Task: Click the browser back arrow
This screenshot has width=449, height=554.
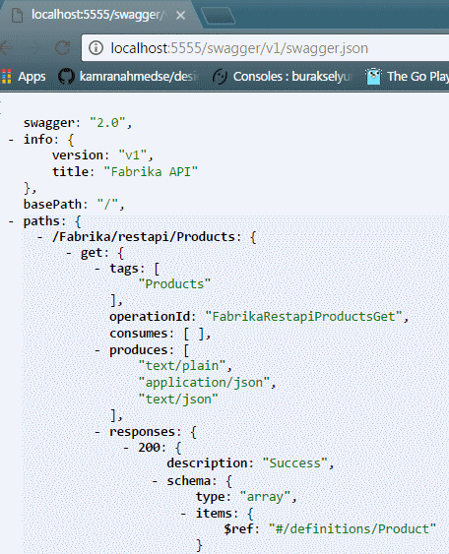Action: (6, 47)
